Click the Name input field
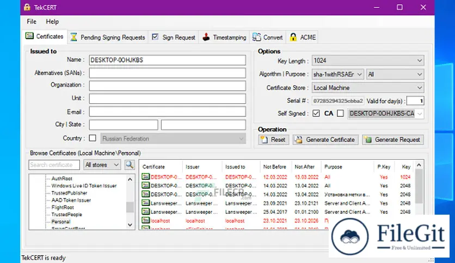Screen dimensions: 455x263 pyautogui.click(x=168, y=60)
